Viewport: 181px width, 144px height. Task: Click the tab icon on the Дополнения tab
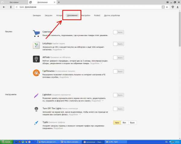pyautogui.click(x=30, y=2)
